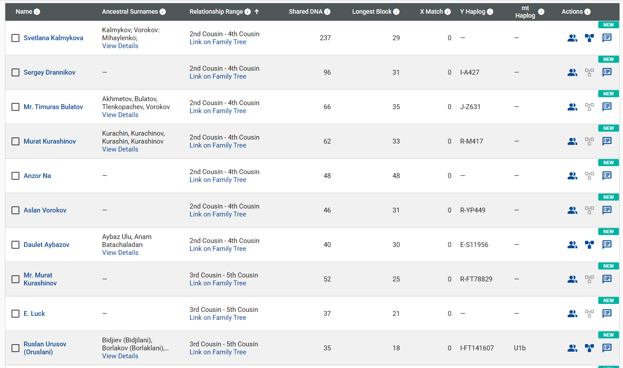
Task: Sort by Shared DNA column header
Action: [x=306, y=12]
